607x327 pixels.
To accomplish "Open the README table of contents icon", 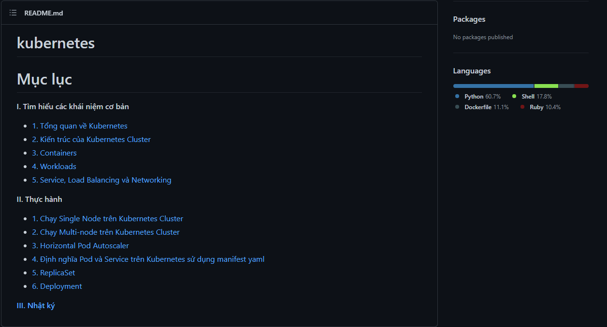I will [x=13, y=13].
